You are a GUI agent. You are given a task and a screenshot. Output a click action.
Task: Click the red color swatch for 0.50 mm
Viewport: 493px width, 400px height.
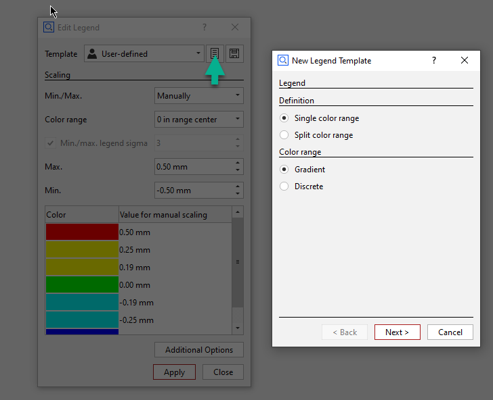[x=82, y=232]
